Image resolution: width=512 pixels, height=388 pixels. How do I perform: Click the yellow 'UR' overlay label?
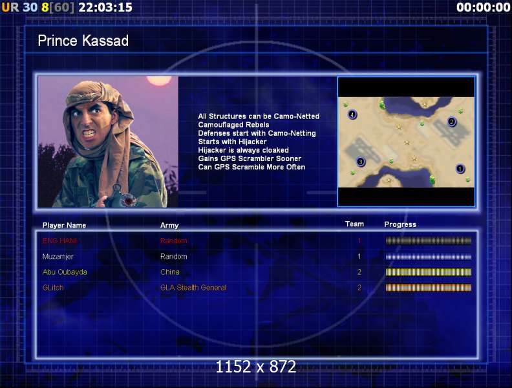pyautogui.click(x=10, y=7)
